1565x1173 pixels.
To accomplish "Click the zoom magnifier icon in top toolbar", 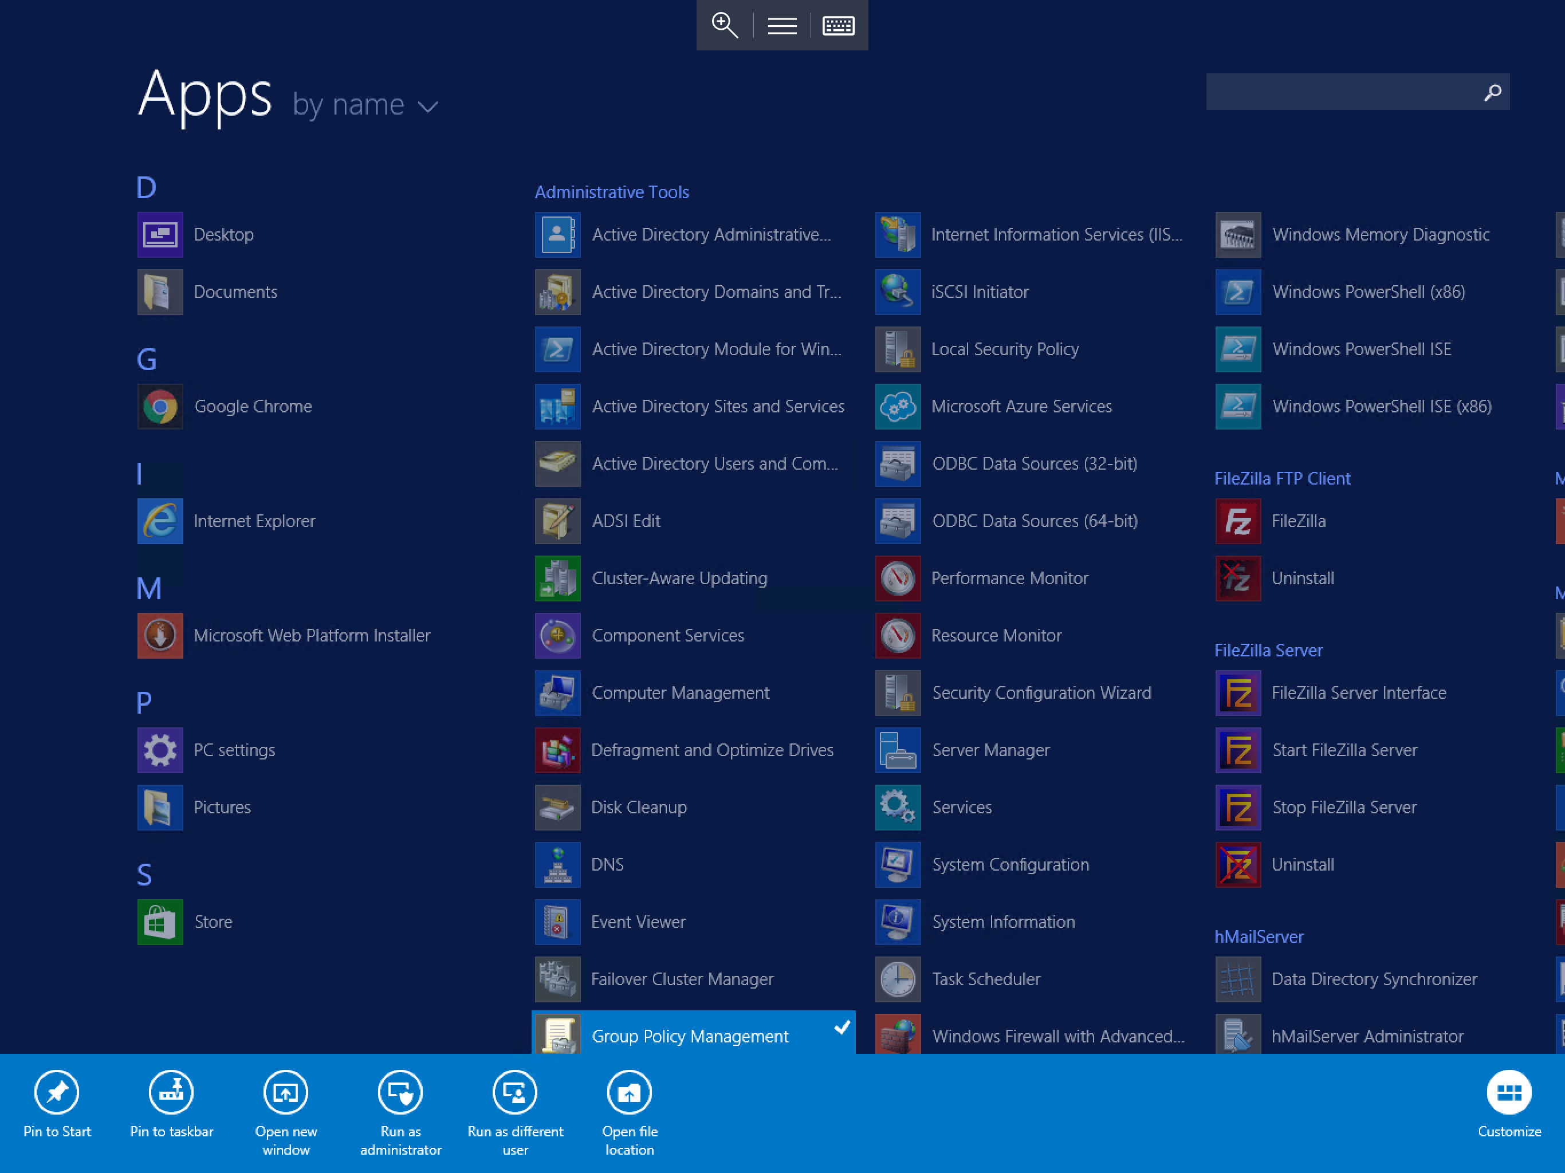I will [x=725, y=25].
